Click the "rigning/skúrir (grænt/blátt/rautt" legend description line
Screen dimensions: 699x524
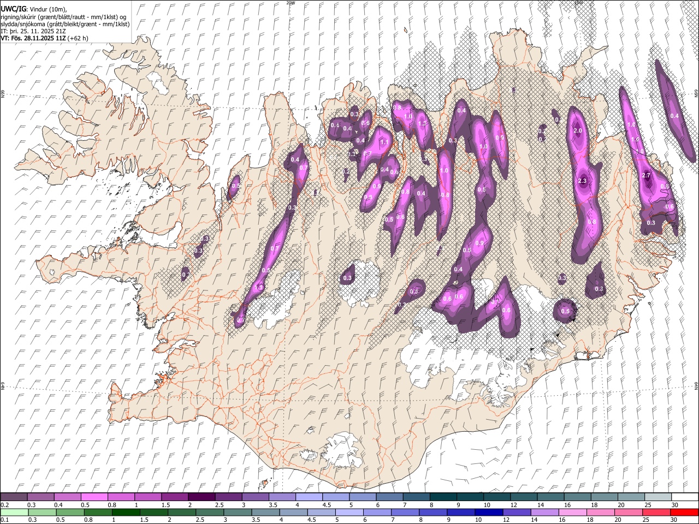[x=64, y=16]
